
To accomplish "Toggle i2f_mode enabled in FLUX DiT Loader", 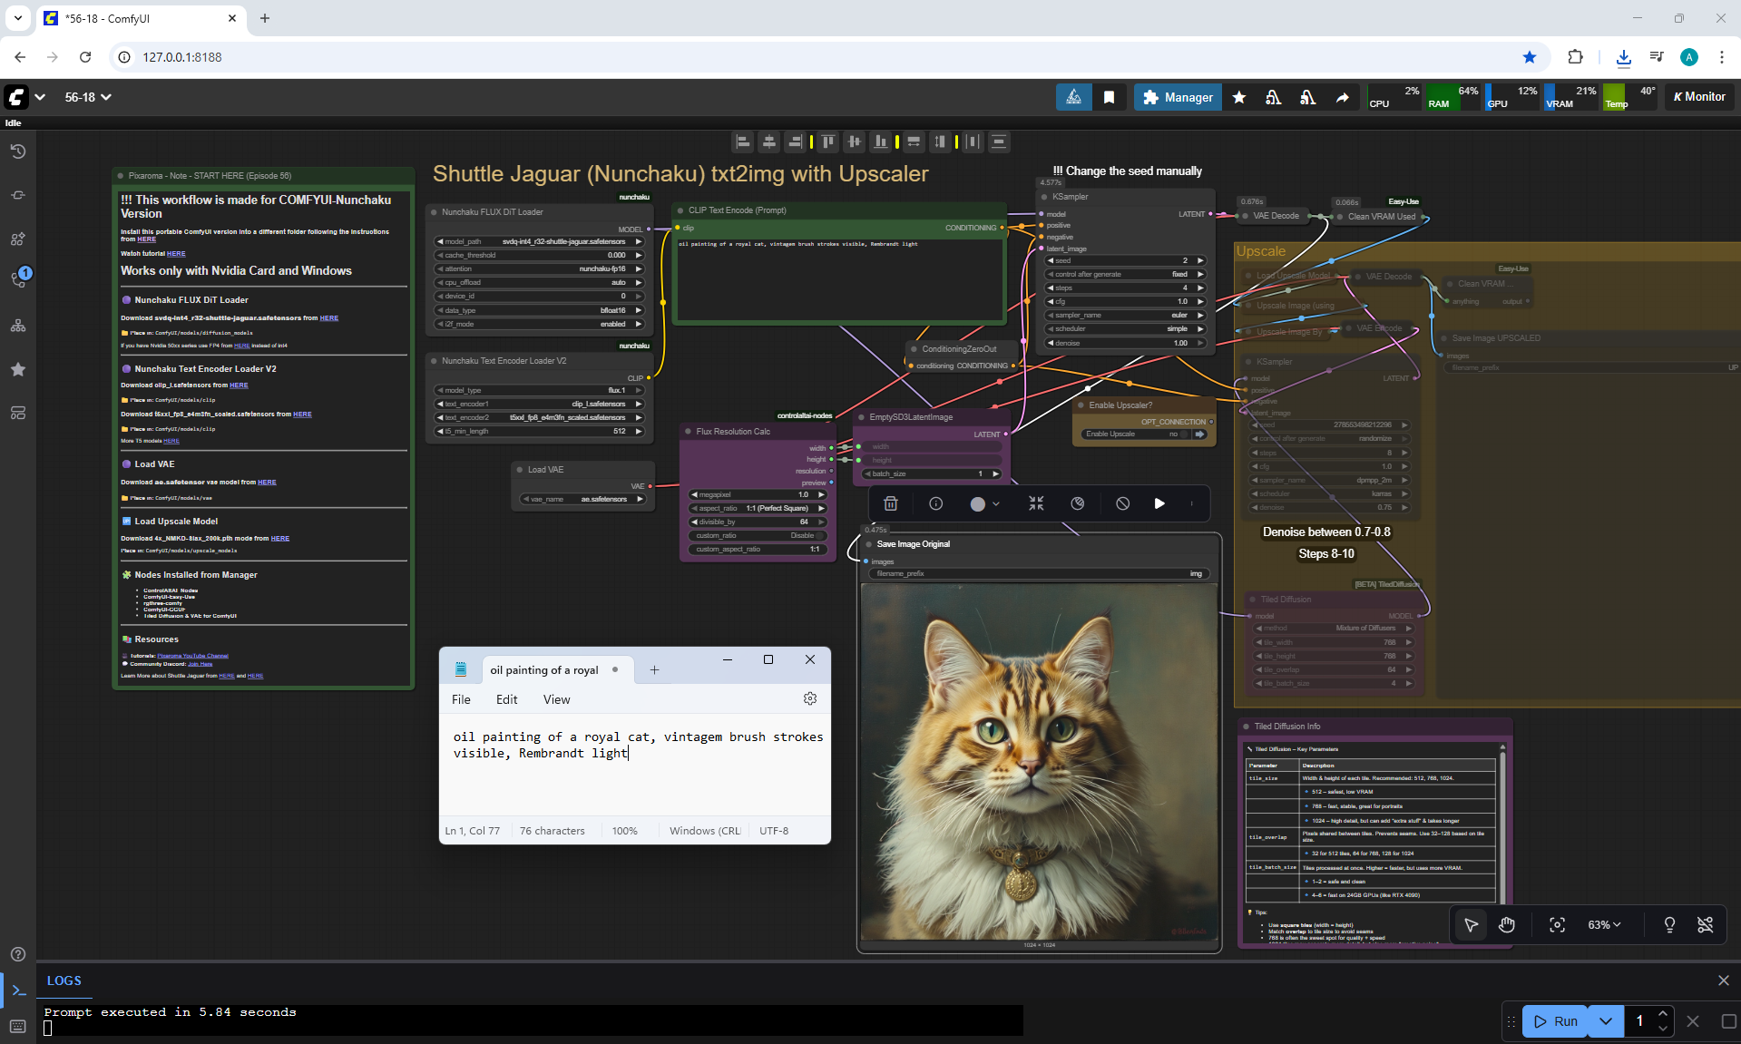I will tap(540, 324).
